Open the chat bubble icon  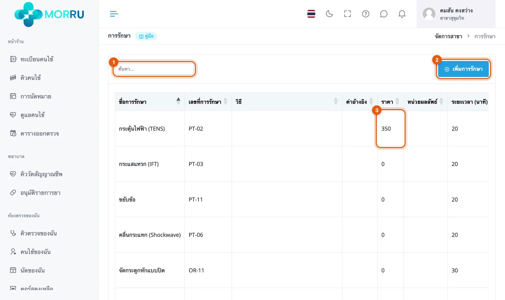(x=384, y=14)
